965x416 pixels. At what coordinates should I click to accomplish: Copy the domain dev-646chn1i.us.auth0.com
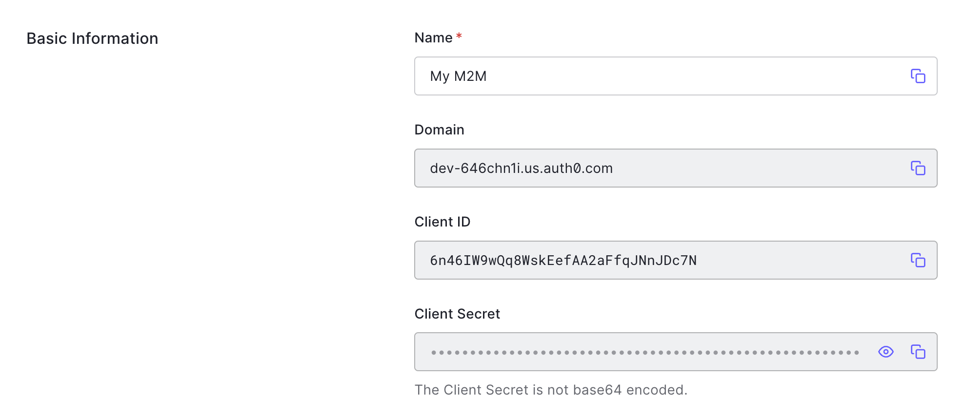(919, 168)
